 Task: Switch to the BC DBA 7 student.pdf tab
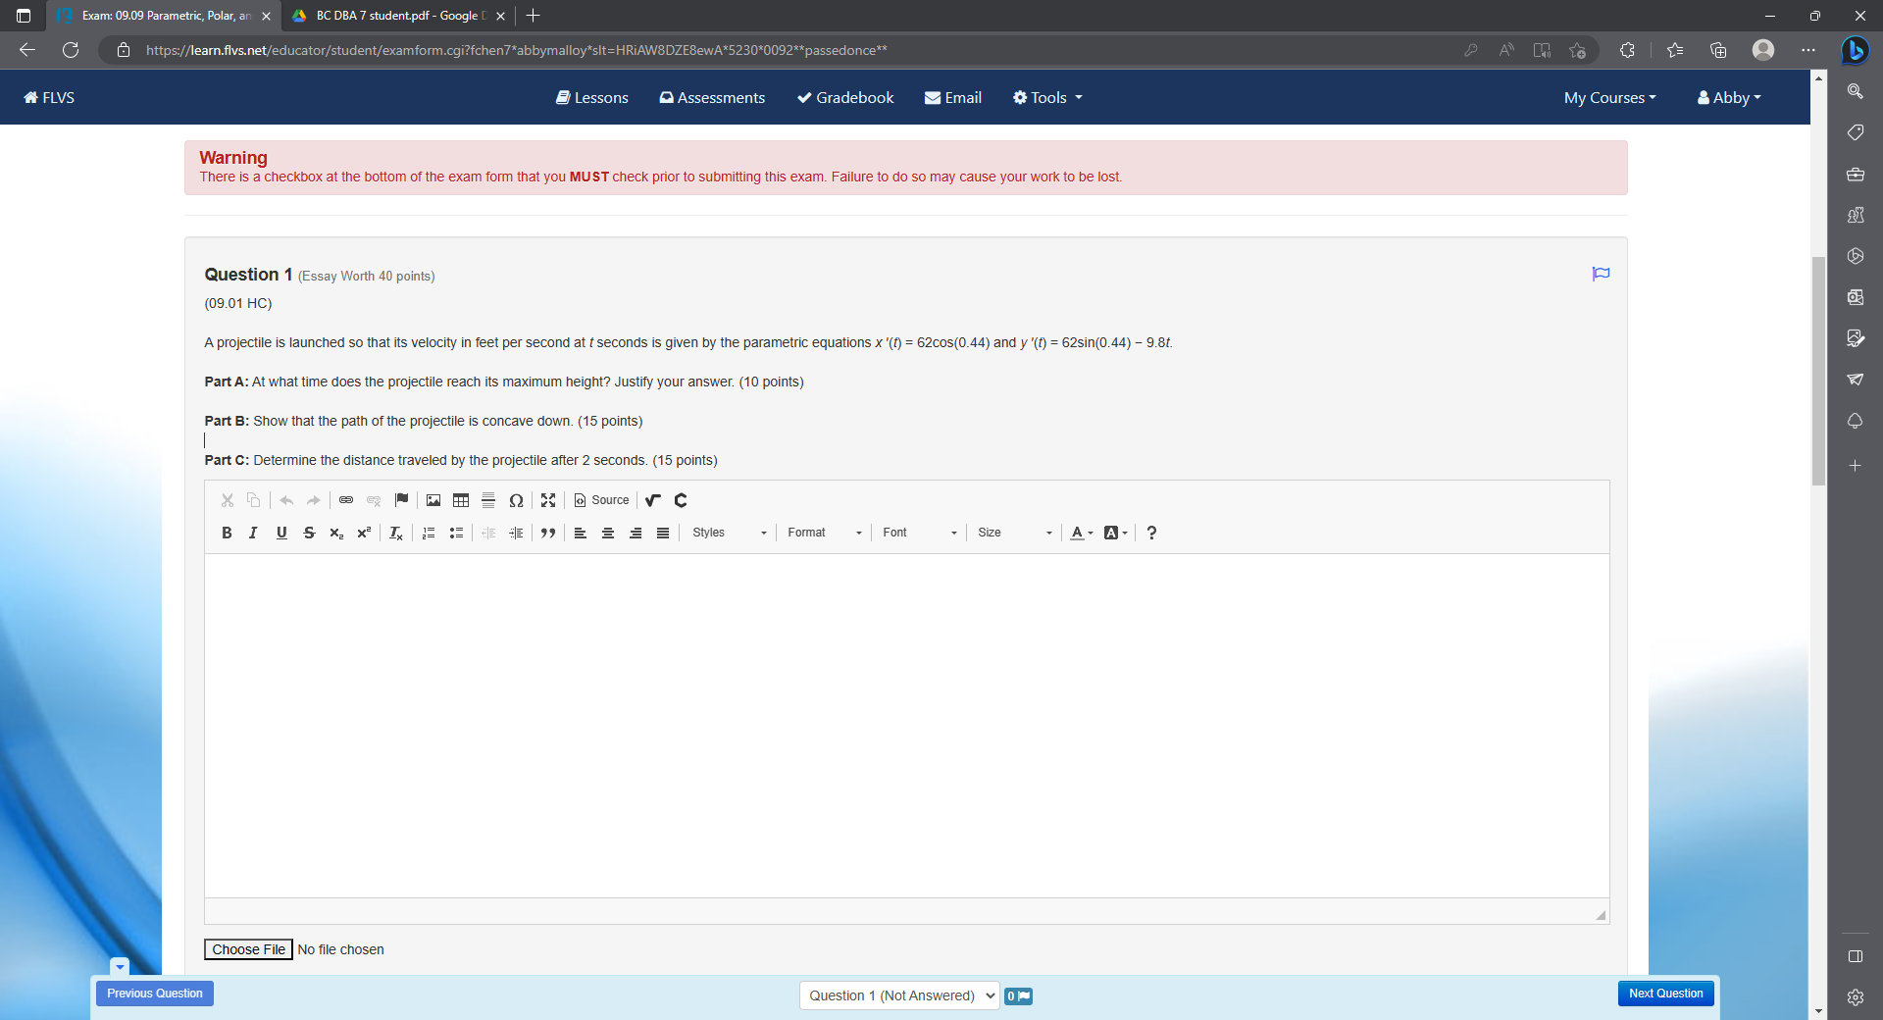pos(391,16)
